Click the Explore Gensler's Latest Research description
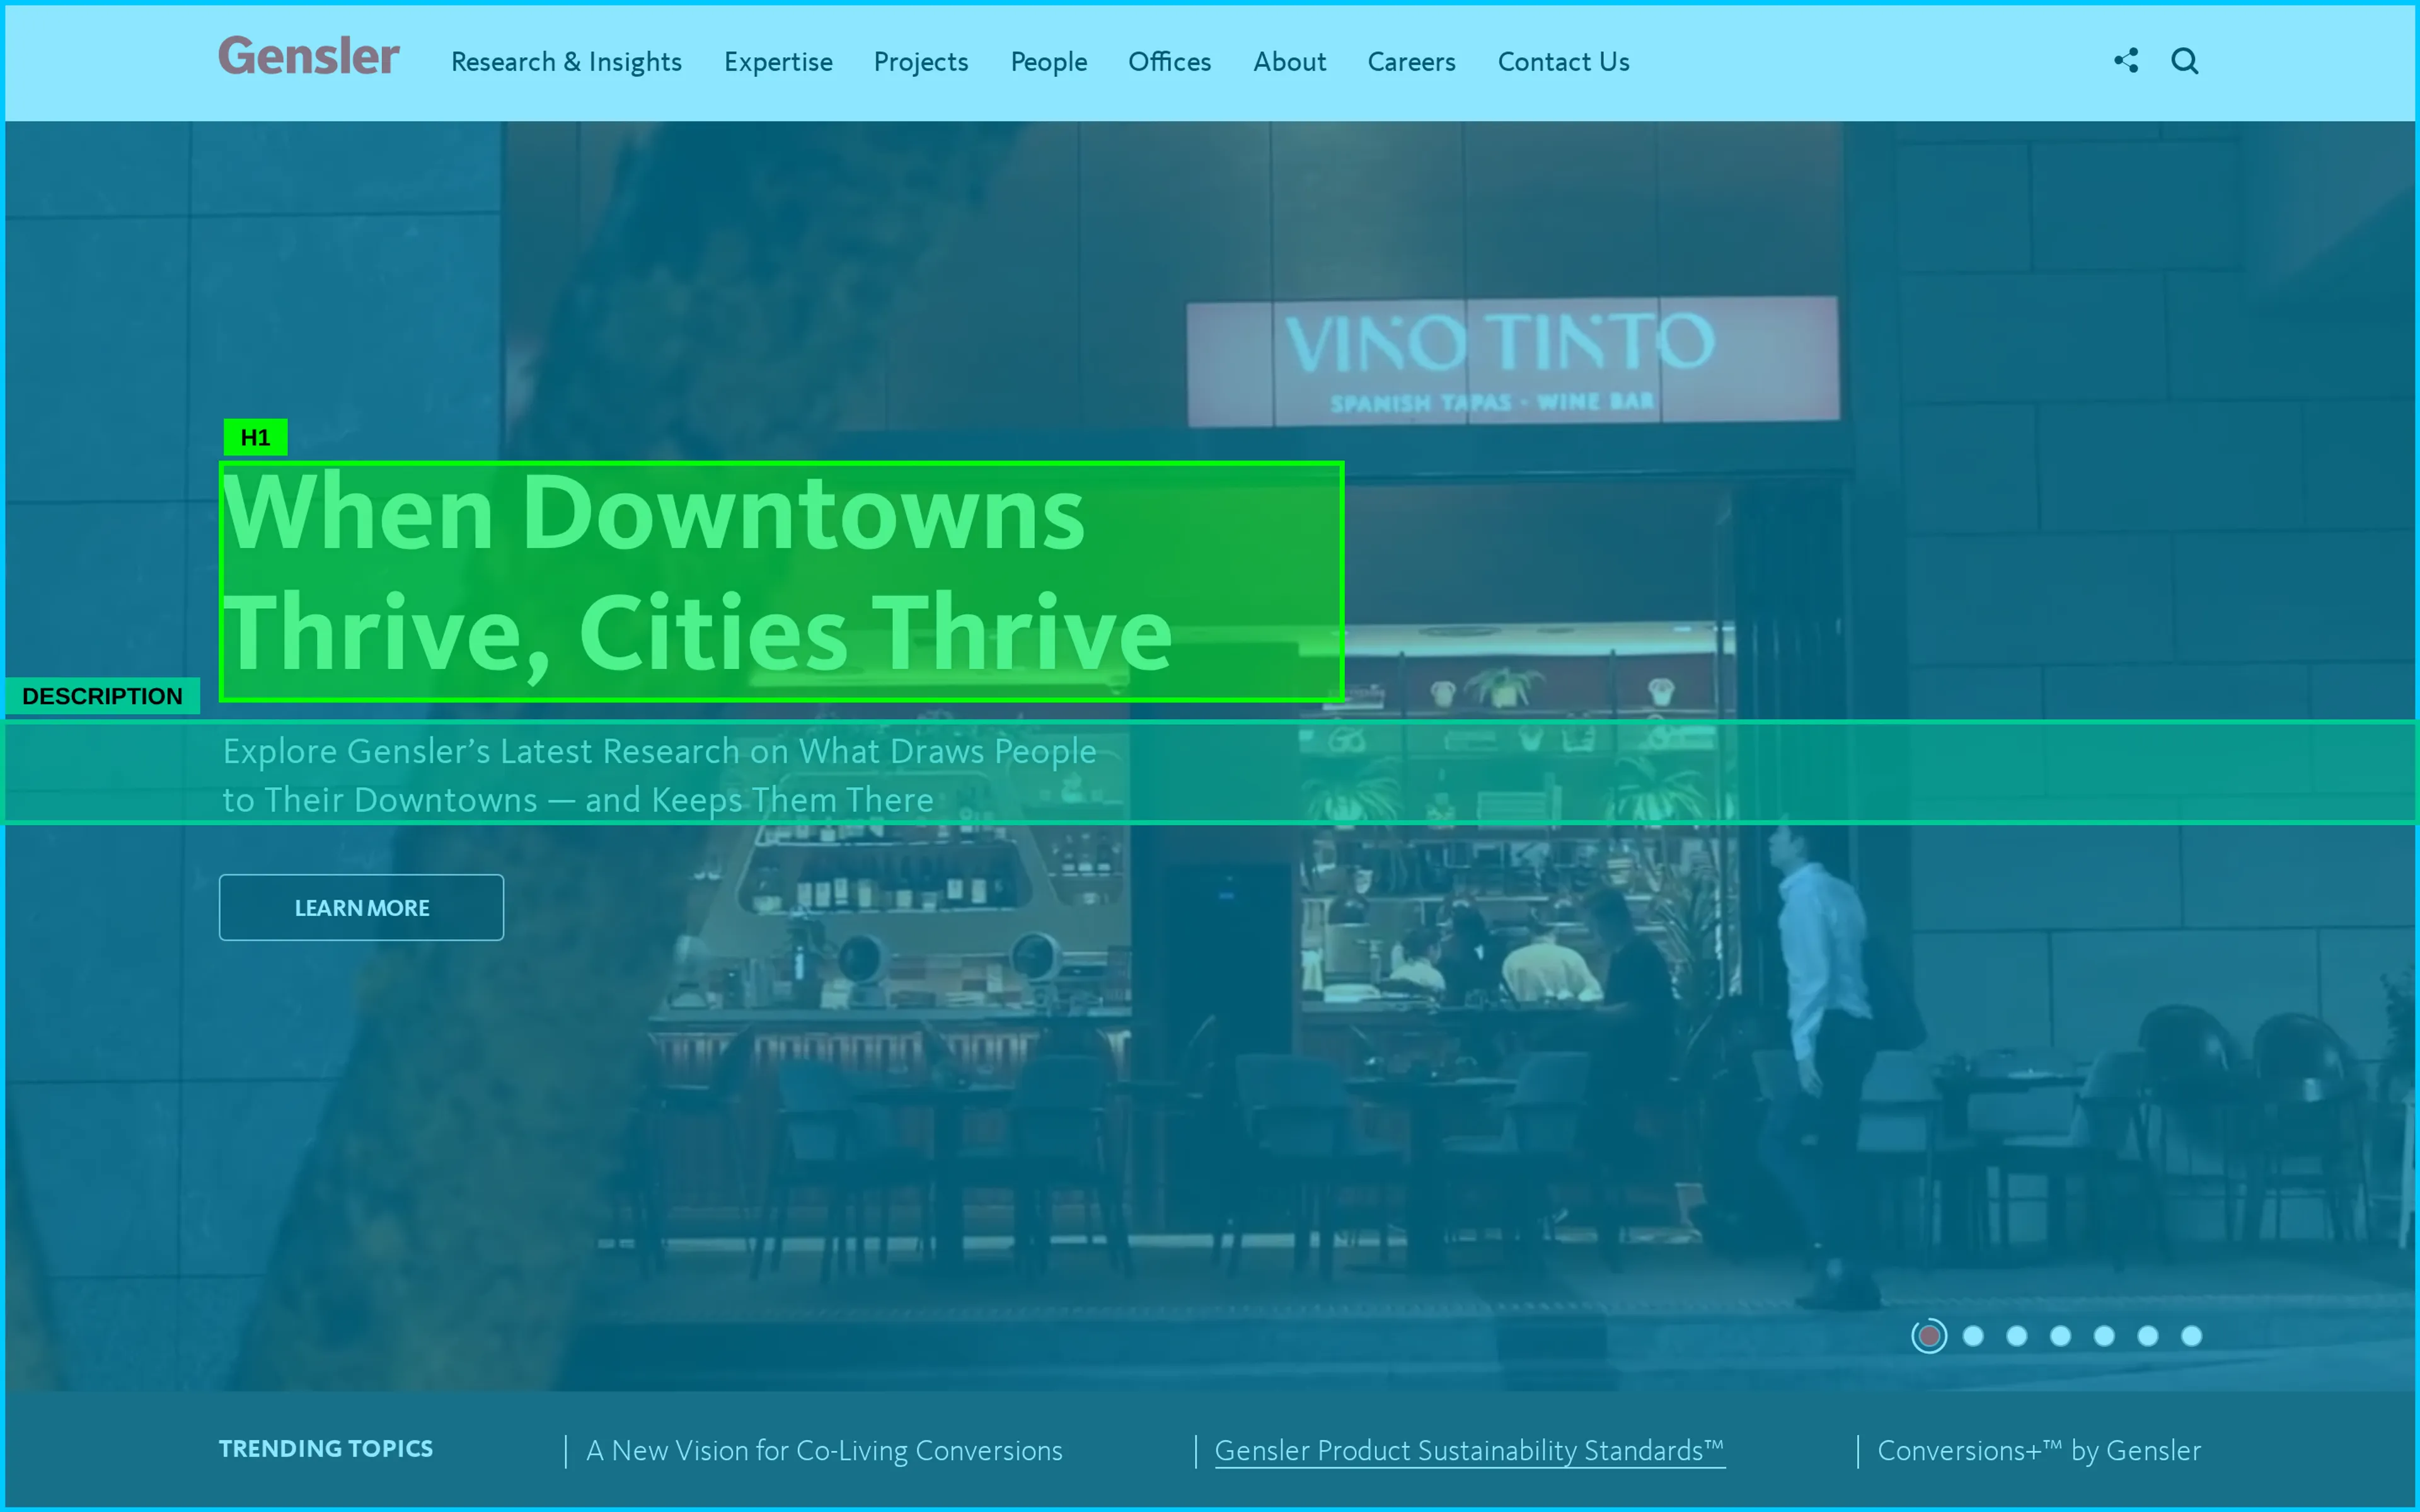 1210,772
